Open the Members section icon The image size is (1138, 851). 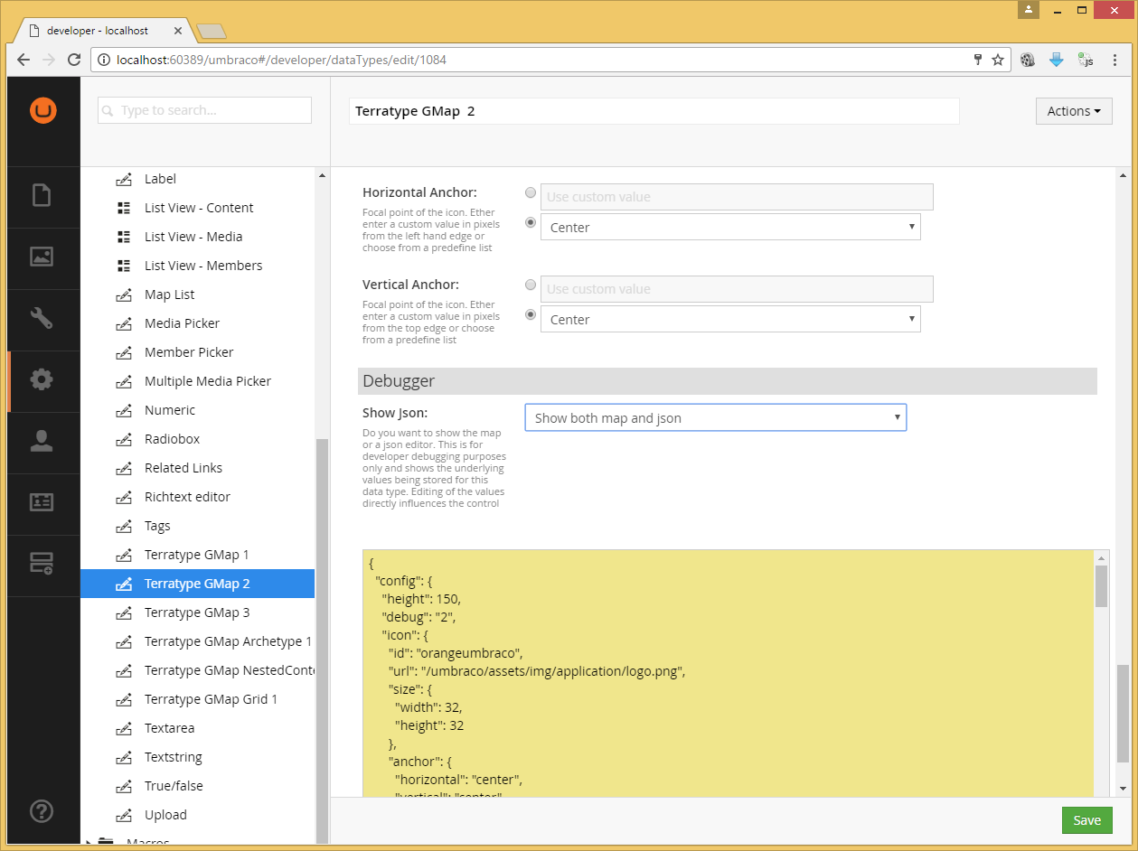42,502
